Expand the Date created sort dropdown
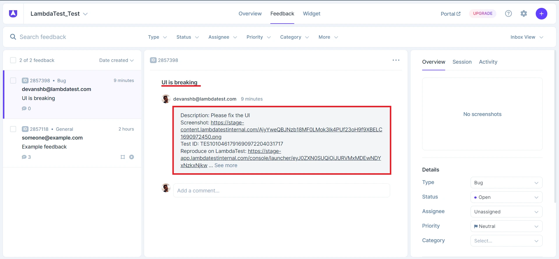Screen dimensions: 559x259 [x=116, y=60]
